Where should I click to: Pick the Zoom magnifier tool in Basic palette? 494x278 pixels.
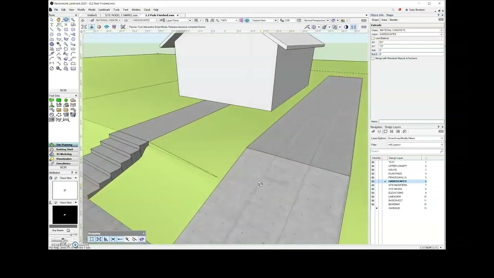coord(73,20)
